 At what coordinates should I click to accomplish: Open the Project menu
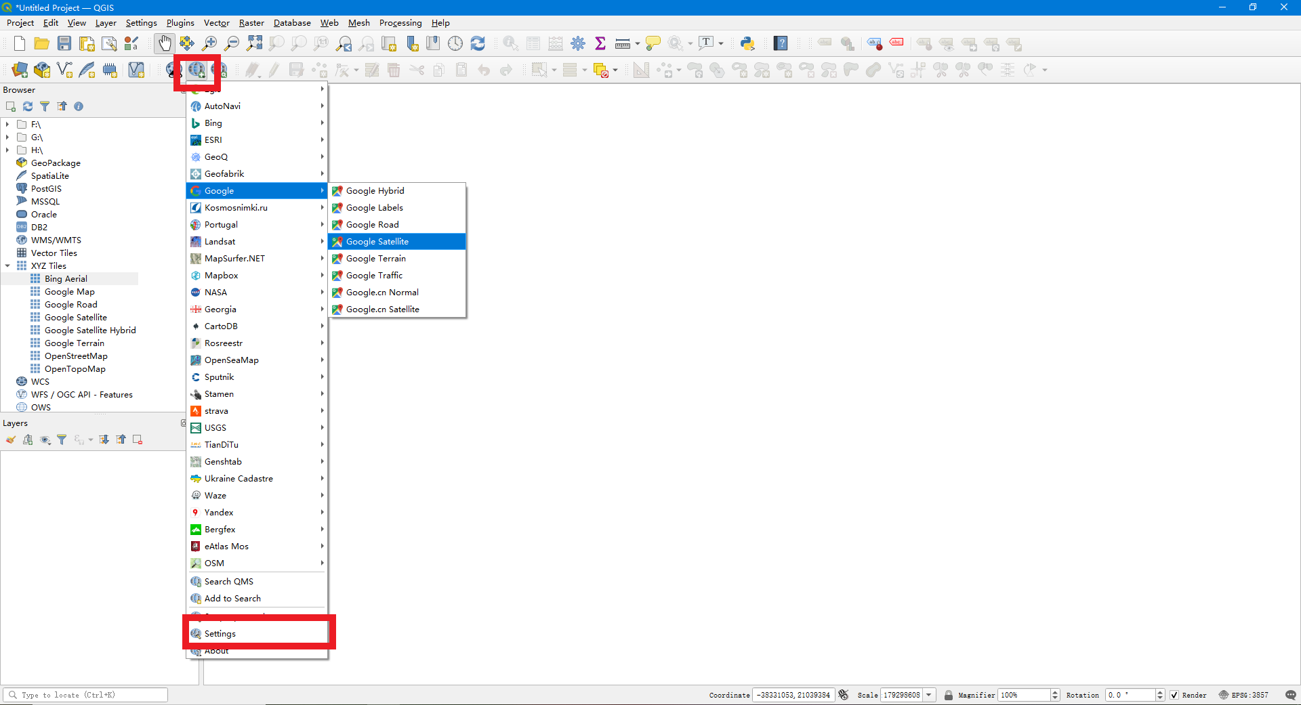(20, 23)
